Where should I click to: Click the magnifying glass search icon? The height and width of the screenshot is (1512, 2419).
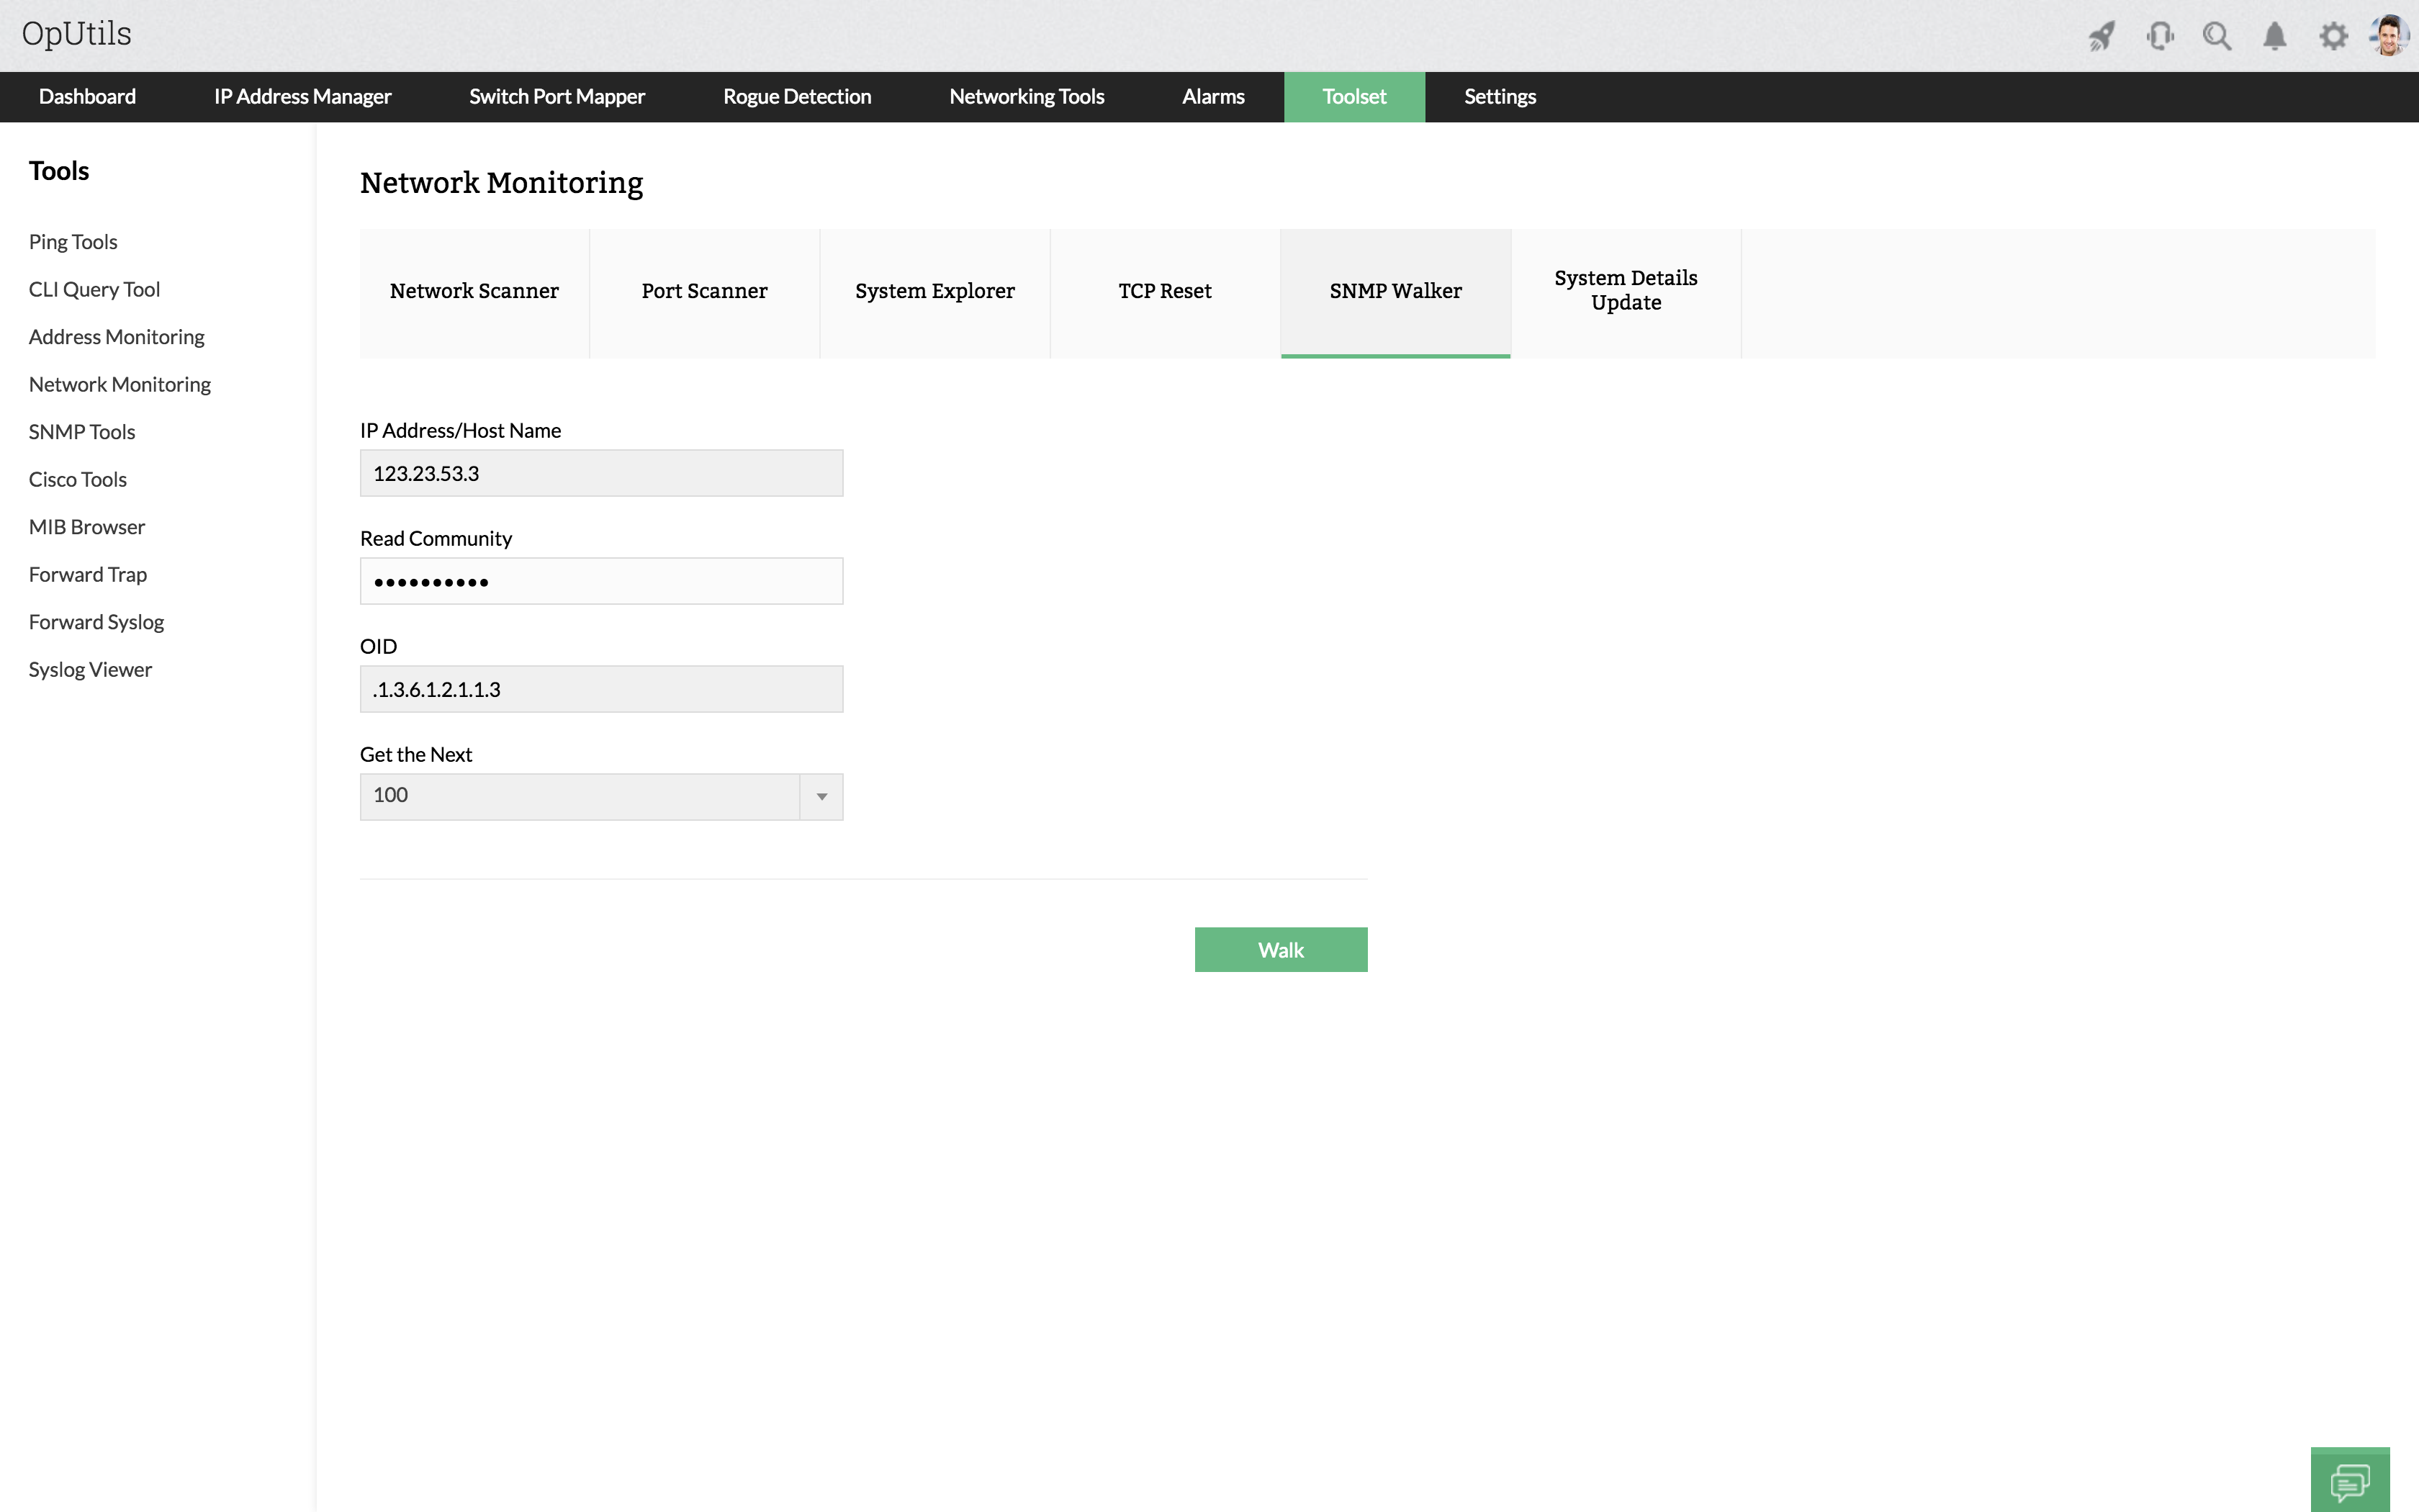(2217, 36)
